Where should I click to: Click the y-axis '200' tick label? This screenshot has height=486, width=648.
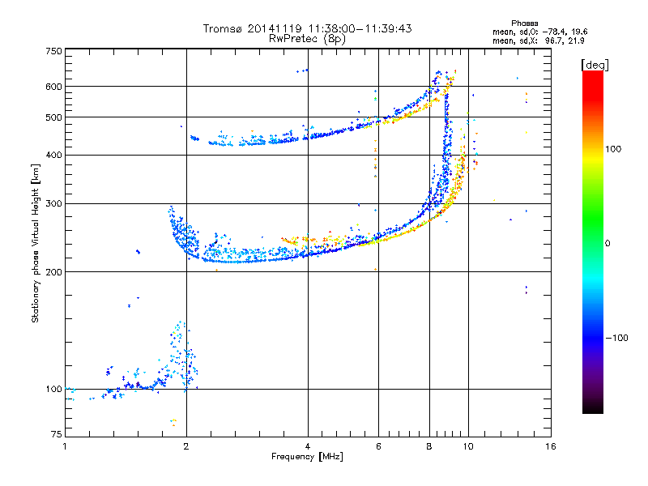pos(54,272)
